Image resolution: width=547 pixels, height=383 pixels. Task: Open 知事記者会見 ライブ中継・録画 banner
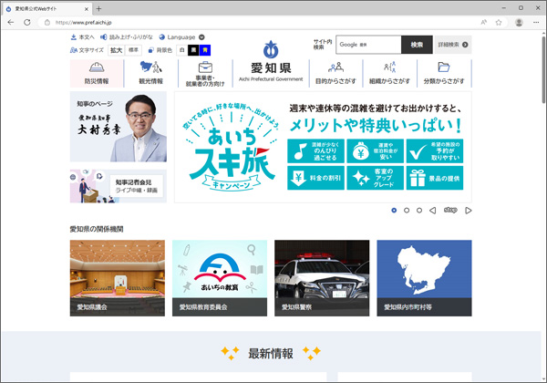point(119,186)
